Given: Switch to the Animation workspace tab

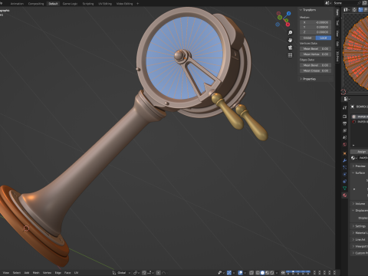Looking at the screenshot, I should (x=17, y=4).
